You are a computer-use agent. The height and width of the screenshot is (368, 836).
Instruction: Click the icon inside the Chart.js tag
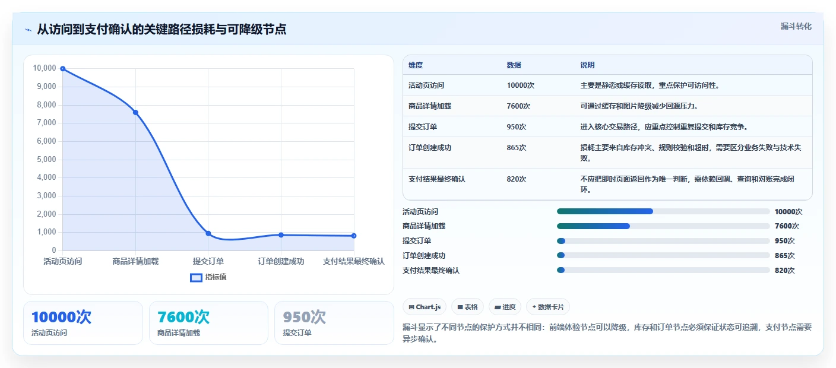tap(411, 307)
